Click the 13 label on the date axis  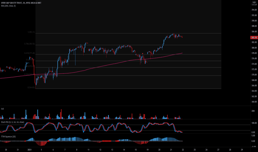[x=112, y=150]
